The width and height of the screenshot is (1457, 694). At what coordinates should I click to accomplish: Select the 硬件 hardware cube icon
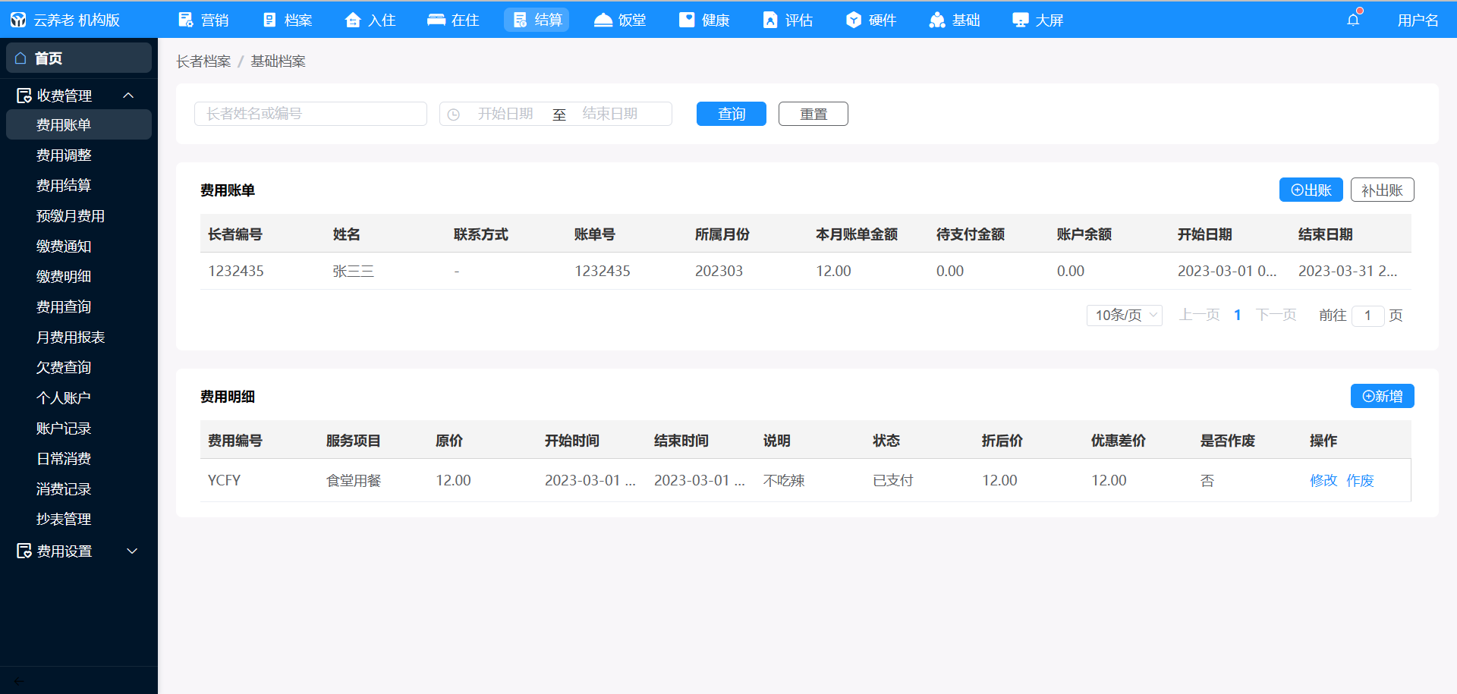pyautogui.click(x=854, y=20)
